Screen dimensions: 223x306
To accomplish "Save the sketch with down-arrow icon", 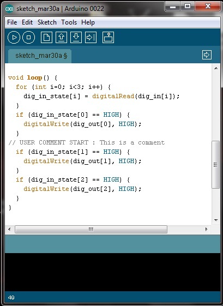I will click(76, 37).
